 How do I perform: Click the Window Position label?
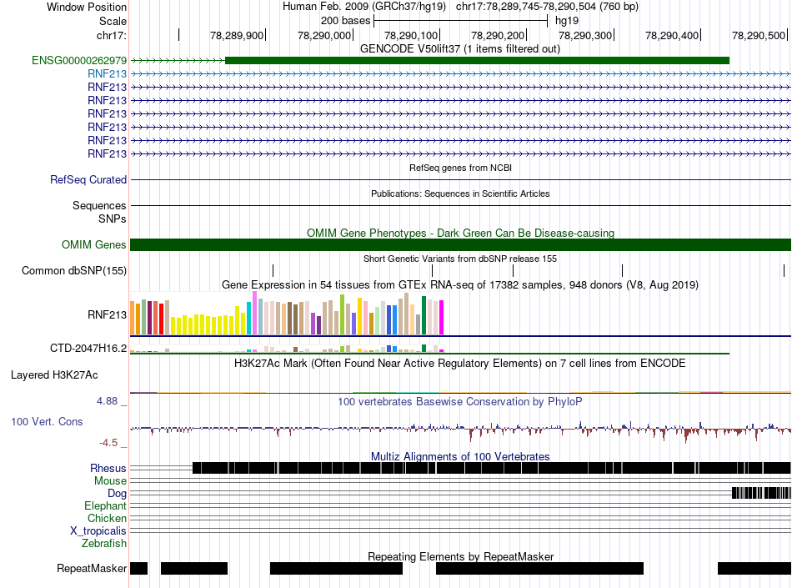87,7
